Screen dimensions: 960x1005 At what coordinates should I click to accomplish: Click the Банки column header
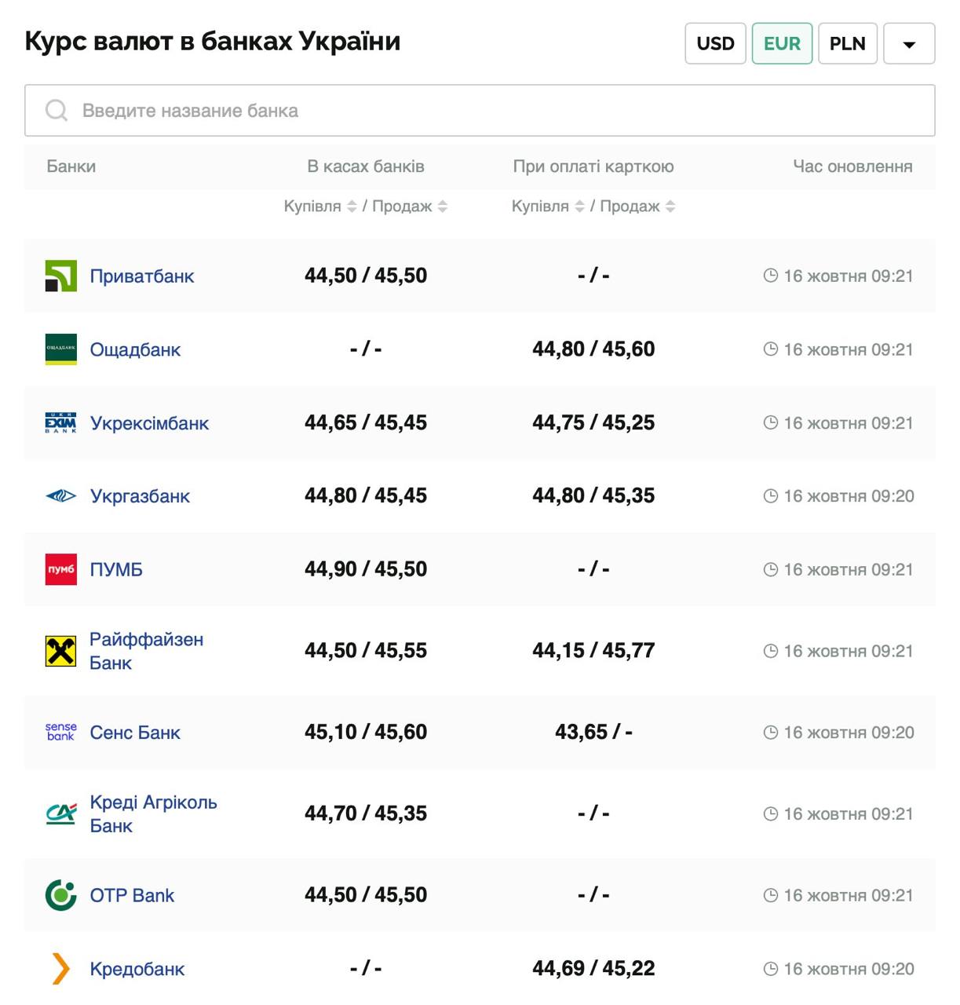71,166
